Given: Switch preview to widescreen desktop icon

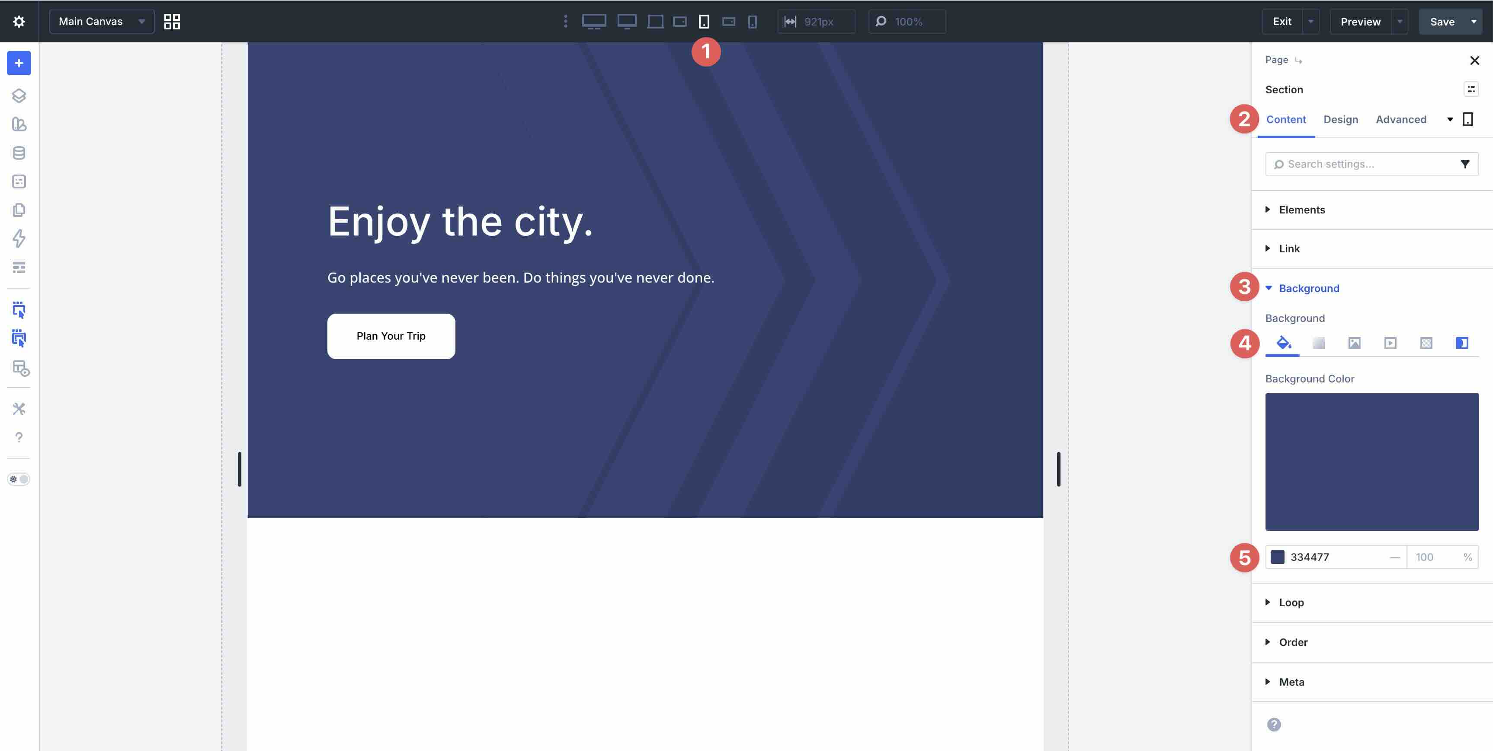Looking at the screenshot, I should [x=594, y=22].
